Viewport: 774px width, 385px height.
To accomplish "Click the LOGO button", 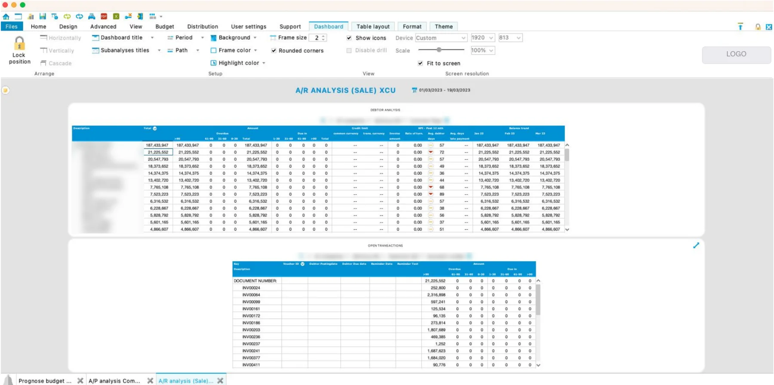I will (736, 54).
